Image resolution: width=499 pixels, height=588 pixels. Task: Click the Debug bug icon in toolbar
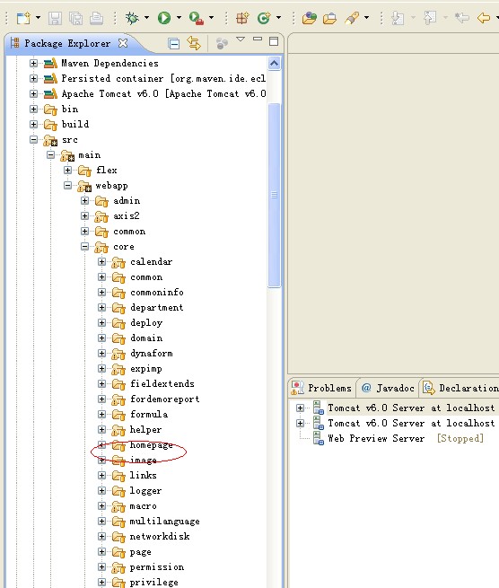pyautogui.click(x=132, y=18)
